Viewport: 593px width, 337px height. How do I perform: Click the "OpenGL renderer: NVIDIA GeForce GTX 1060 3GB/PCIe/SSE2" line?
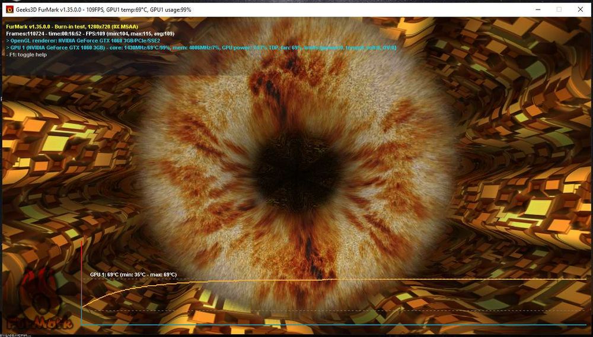point(83,40)
